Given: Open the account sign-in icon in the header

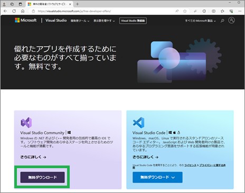Looking at the screenshot, I should [231, 20].
